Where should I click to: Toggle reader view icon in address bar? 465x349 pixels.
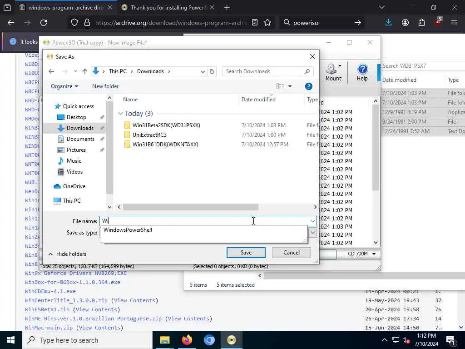[254, 23]
